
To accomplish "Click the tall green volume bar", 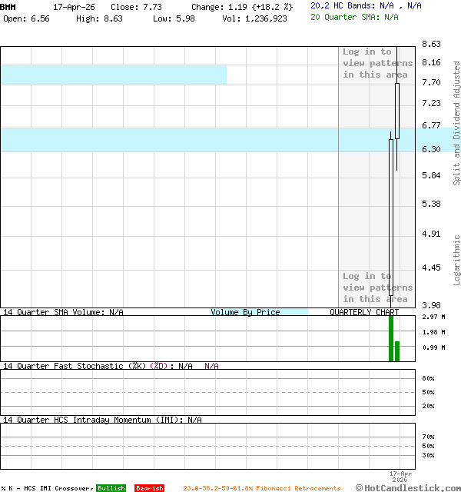I will 391,338.
